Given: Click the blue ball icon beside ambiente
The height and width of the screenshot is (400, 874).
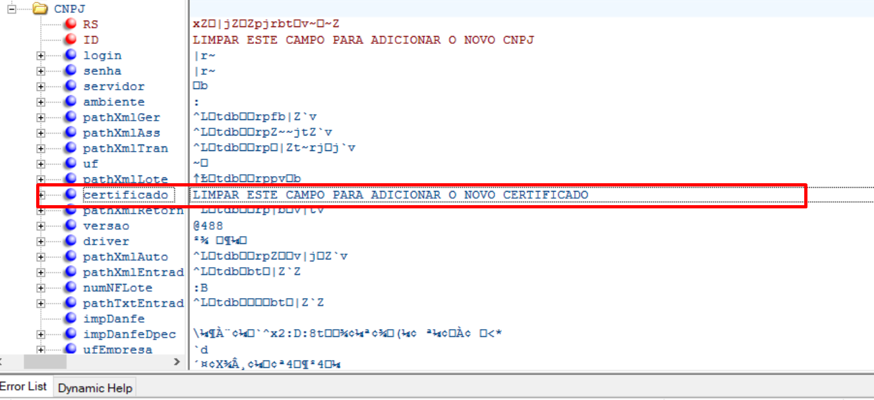Looking at the screenshot, I should click(x=70, y=102).
